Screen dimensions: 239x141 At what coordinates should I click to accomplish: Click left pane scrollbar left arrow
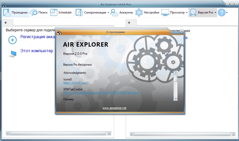pos(8,133)
